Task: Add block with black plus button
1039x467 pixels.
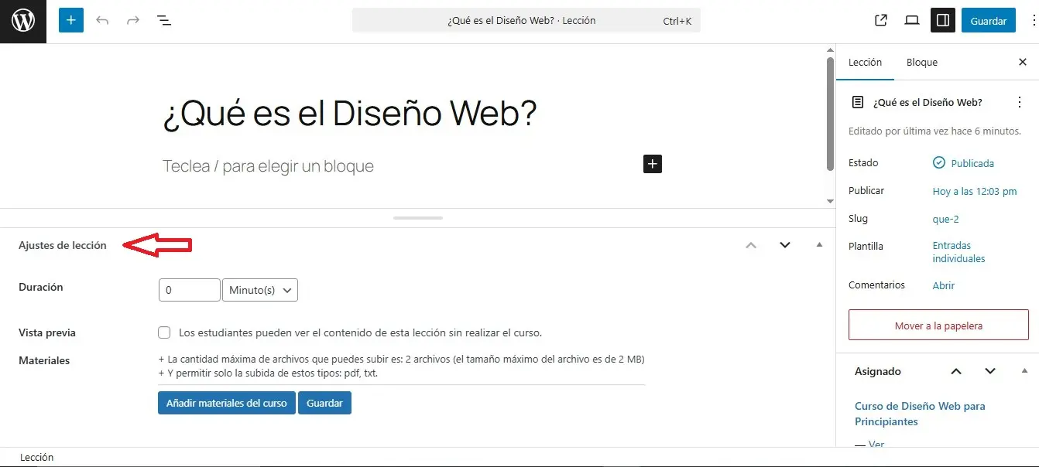Action: click(653, 164)
